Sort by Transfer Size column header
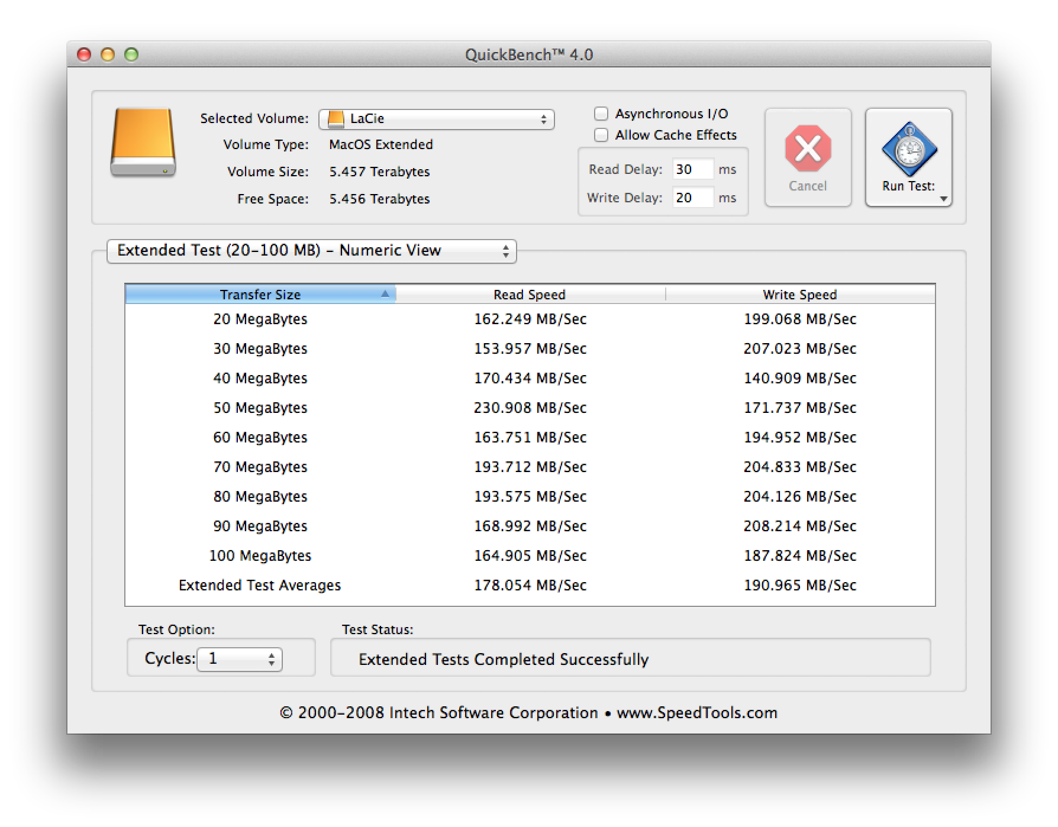Image resolution: width=1058 pixels, height=827 pixels. 260,294
